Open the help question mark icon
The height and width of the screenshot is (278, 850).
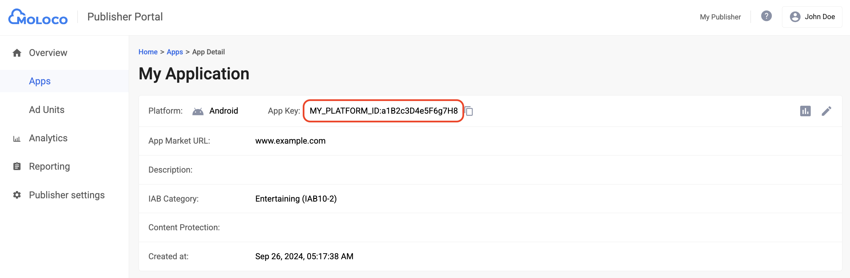(766, 16)
